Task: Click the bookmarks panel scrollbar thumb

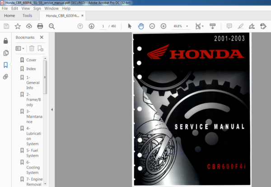Action: pyautogui.click(x=45, y=77)
